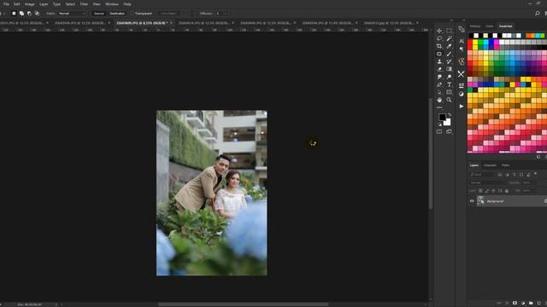Select the Rectangular Marquee tool
The image size is (547, 307).
pyautogui.click(x=449, y=31)
